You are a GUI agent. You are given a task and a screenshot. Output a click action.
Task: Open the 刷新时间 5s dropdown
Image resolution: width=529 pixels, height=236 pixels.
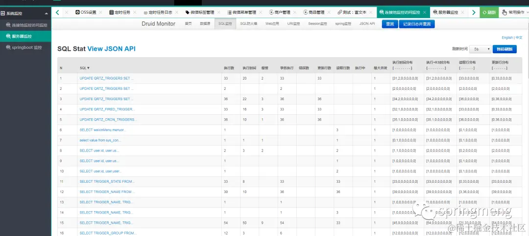tap(481, 49)
